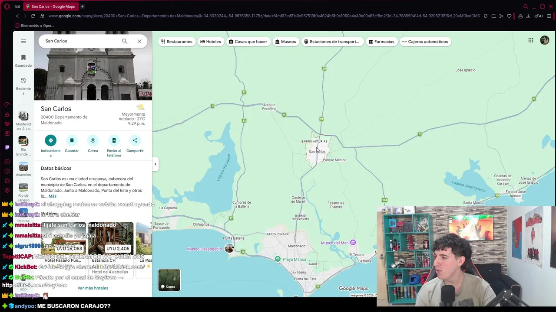Click the site lock icon in address bar

(42, 16)
